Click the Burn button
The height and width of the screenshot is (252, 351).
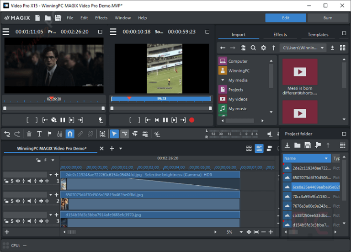(x=328, y=18)
